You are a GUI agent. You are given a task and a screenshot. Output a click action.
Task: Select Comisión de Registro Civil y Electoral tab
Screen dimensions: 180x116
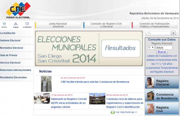106,25
